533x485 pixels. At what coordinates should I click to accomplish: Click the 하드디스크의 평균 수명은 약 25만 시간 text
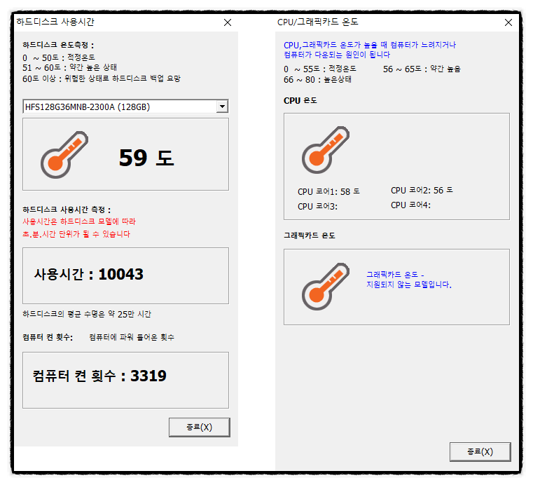(x=87, y=314)
